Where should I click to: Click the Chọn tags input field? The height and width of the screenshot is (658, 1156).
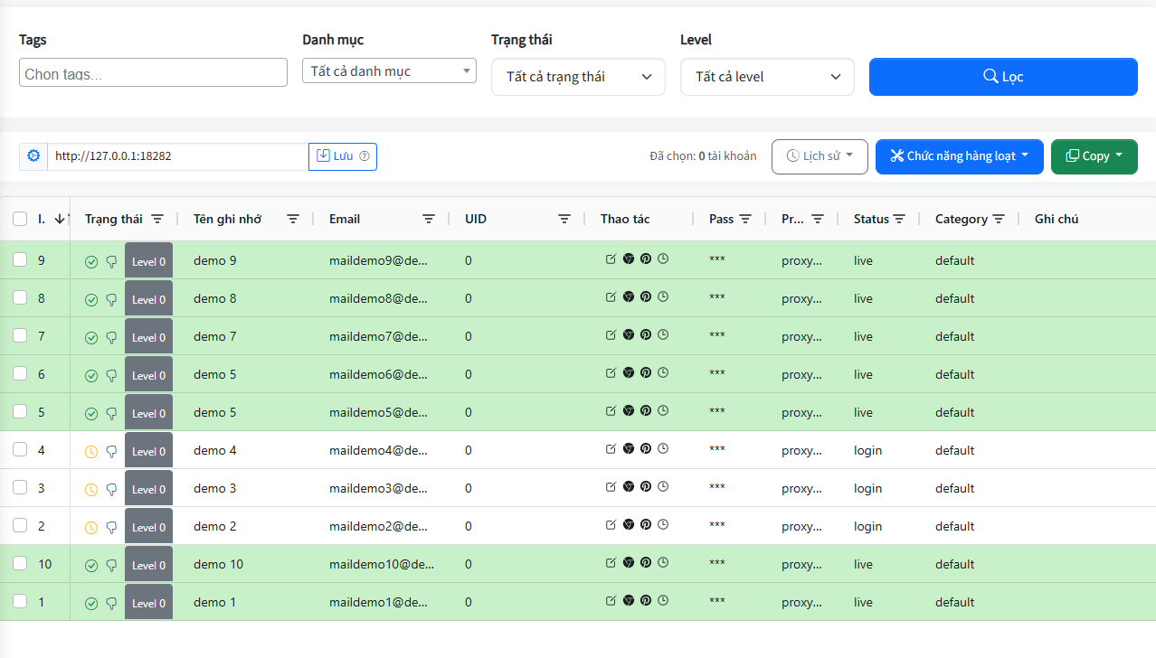tap(153, 73)
